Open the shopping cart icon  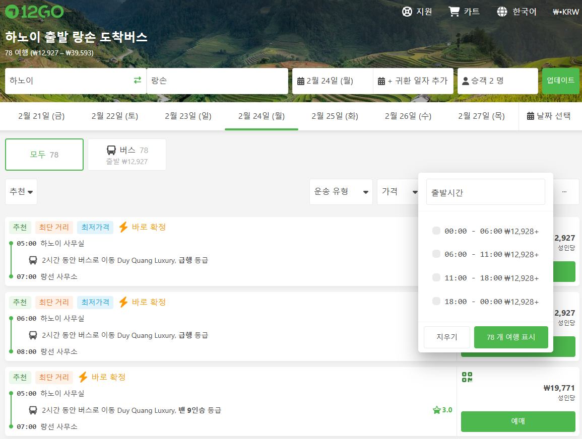(454, 12)
